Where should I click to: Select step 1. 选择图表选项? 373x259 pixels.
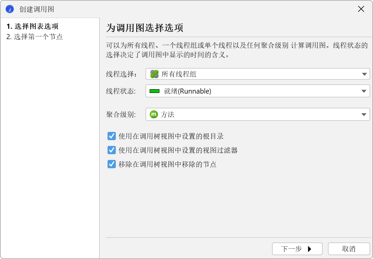pyautogui.click(x=32, y=26)
